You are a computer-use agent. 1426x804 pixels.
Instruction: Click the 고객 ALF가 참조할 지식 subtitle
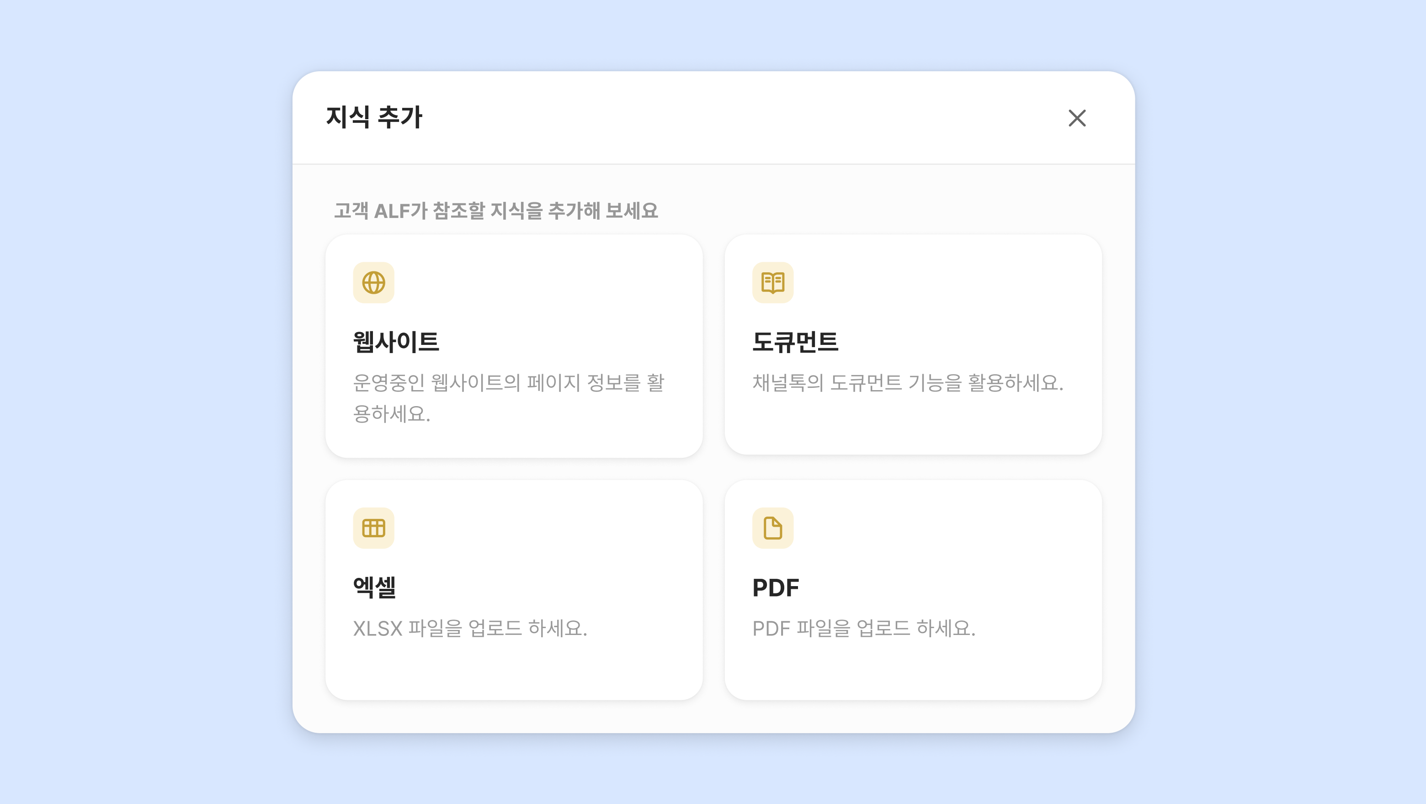point(496,211)
